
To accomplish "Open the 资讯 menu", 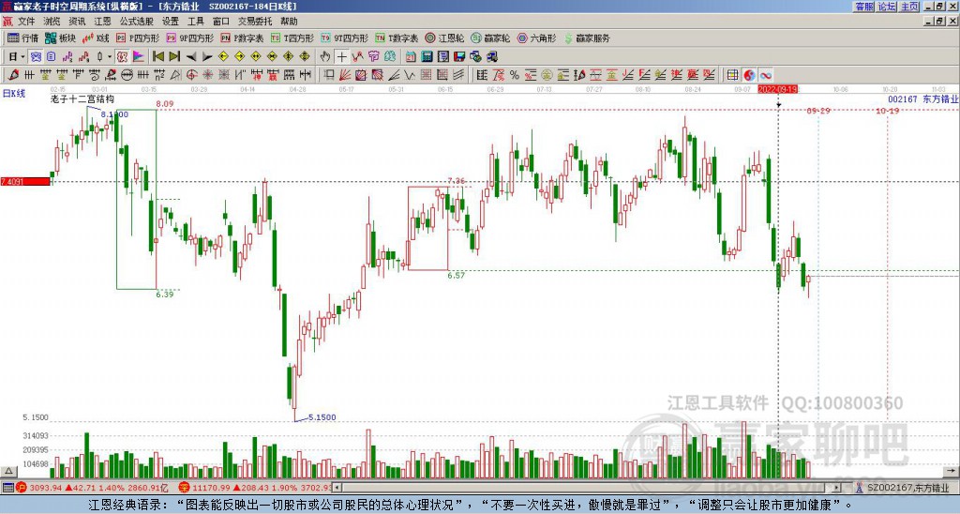I will pyautogui.click(x=77, y=22).
